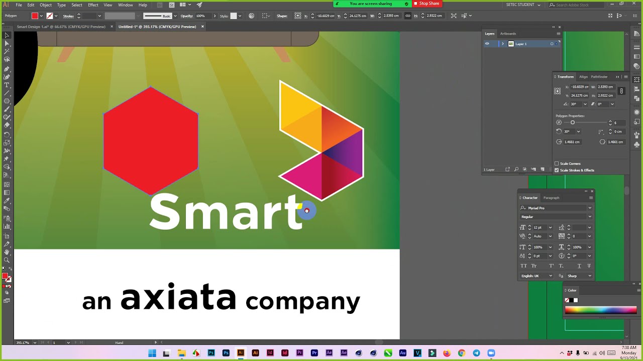Select the Zoom tool
The image size is (643, 361).
pos(7,260)
